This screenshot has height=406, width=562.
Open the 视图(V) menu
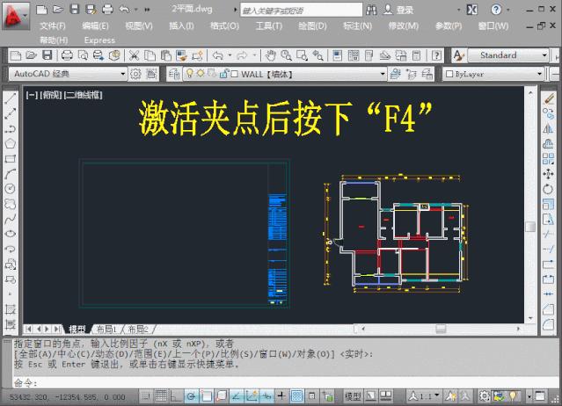(139, 25)
